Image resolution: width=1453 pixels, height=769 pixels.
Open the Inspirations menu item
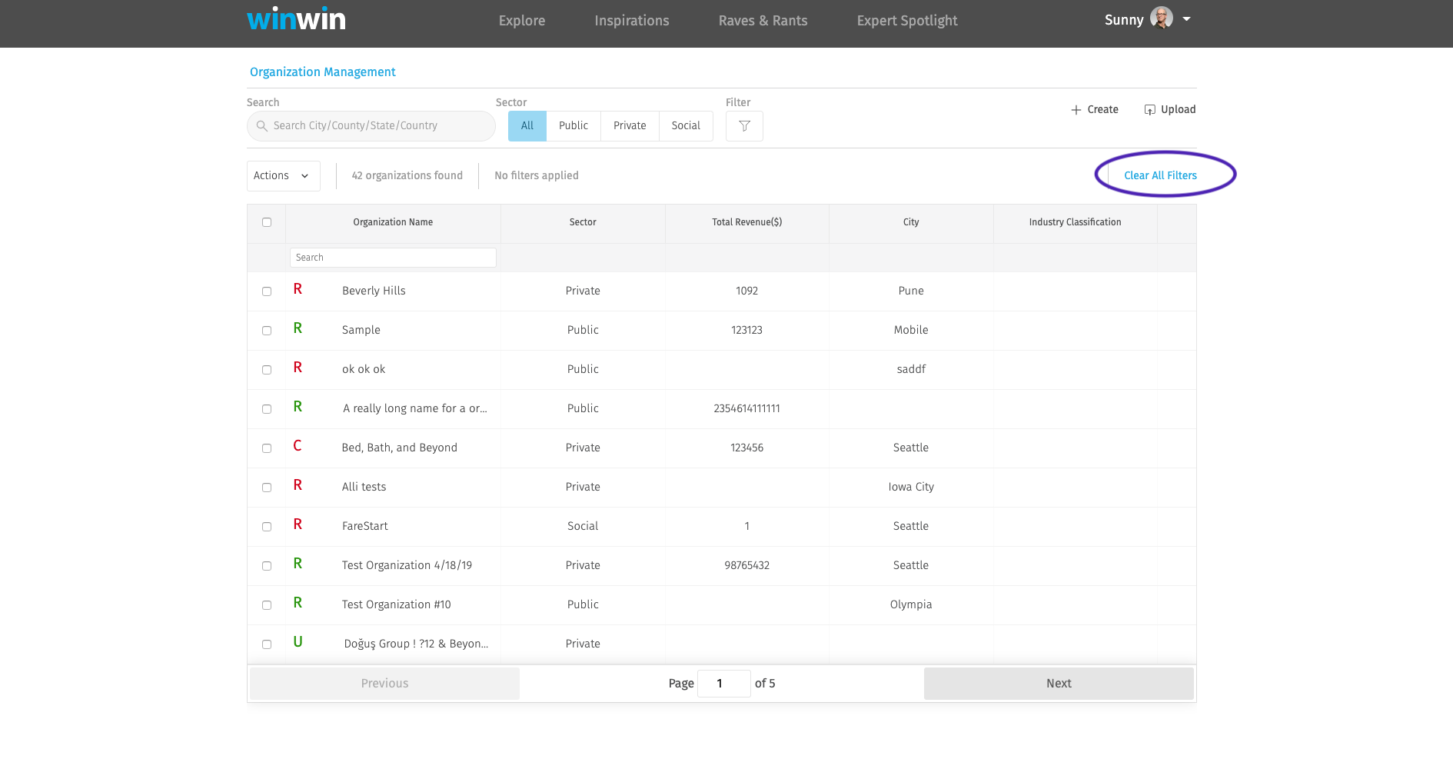coord(631,21)
